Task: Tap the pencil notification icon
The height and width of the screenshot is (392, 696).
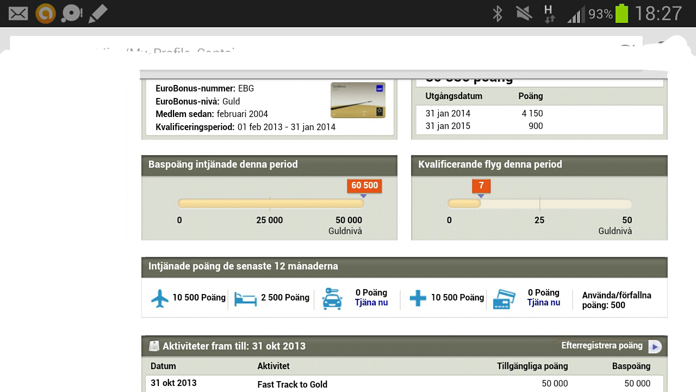Action: click(x=98, y=14)
